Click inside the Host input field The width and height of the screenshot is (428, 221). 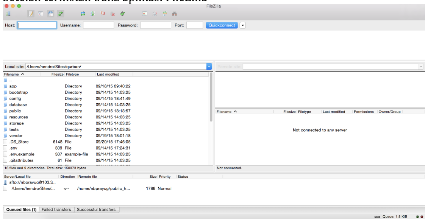37,25
